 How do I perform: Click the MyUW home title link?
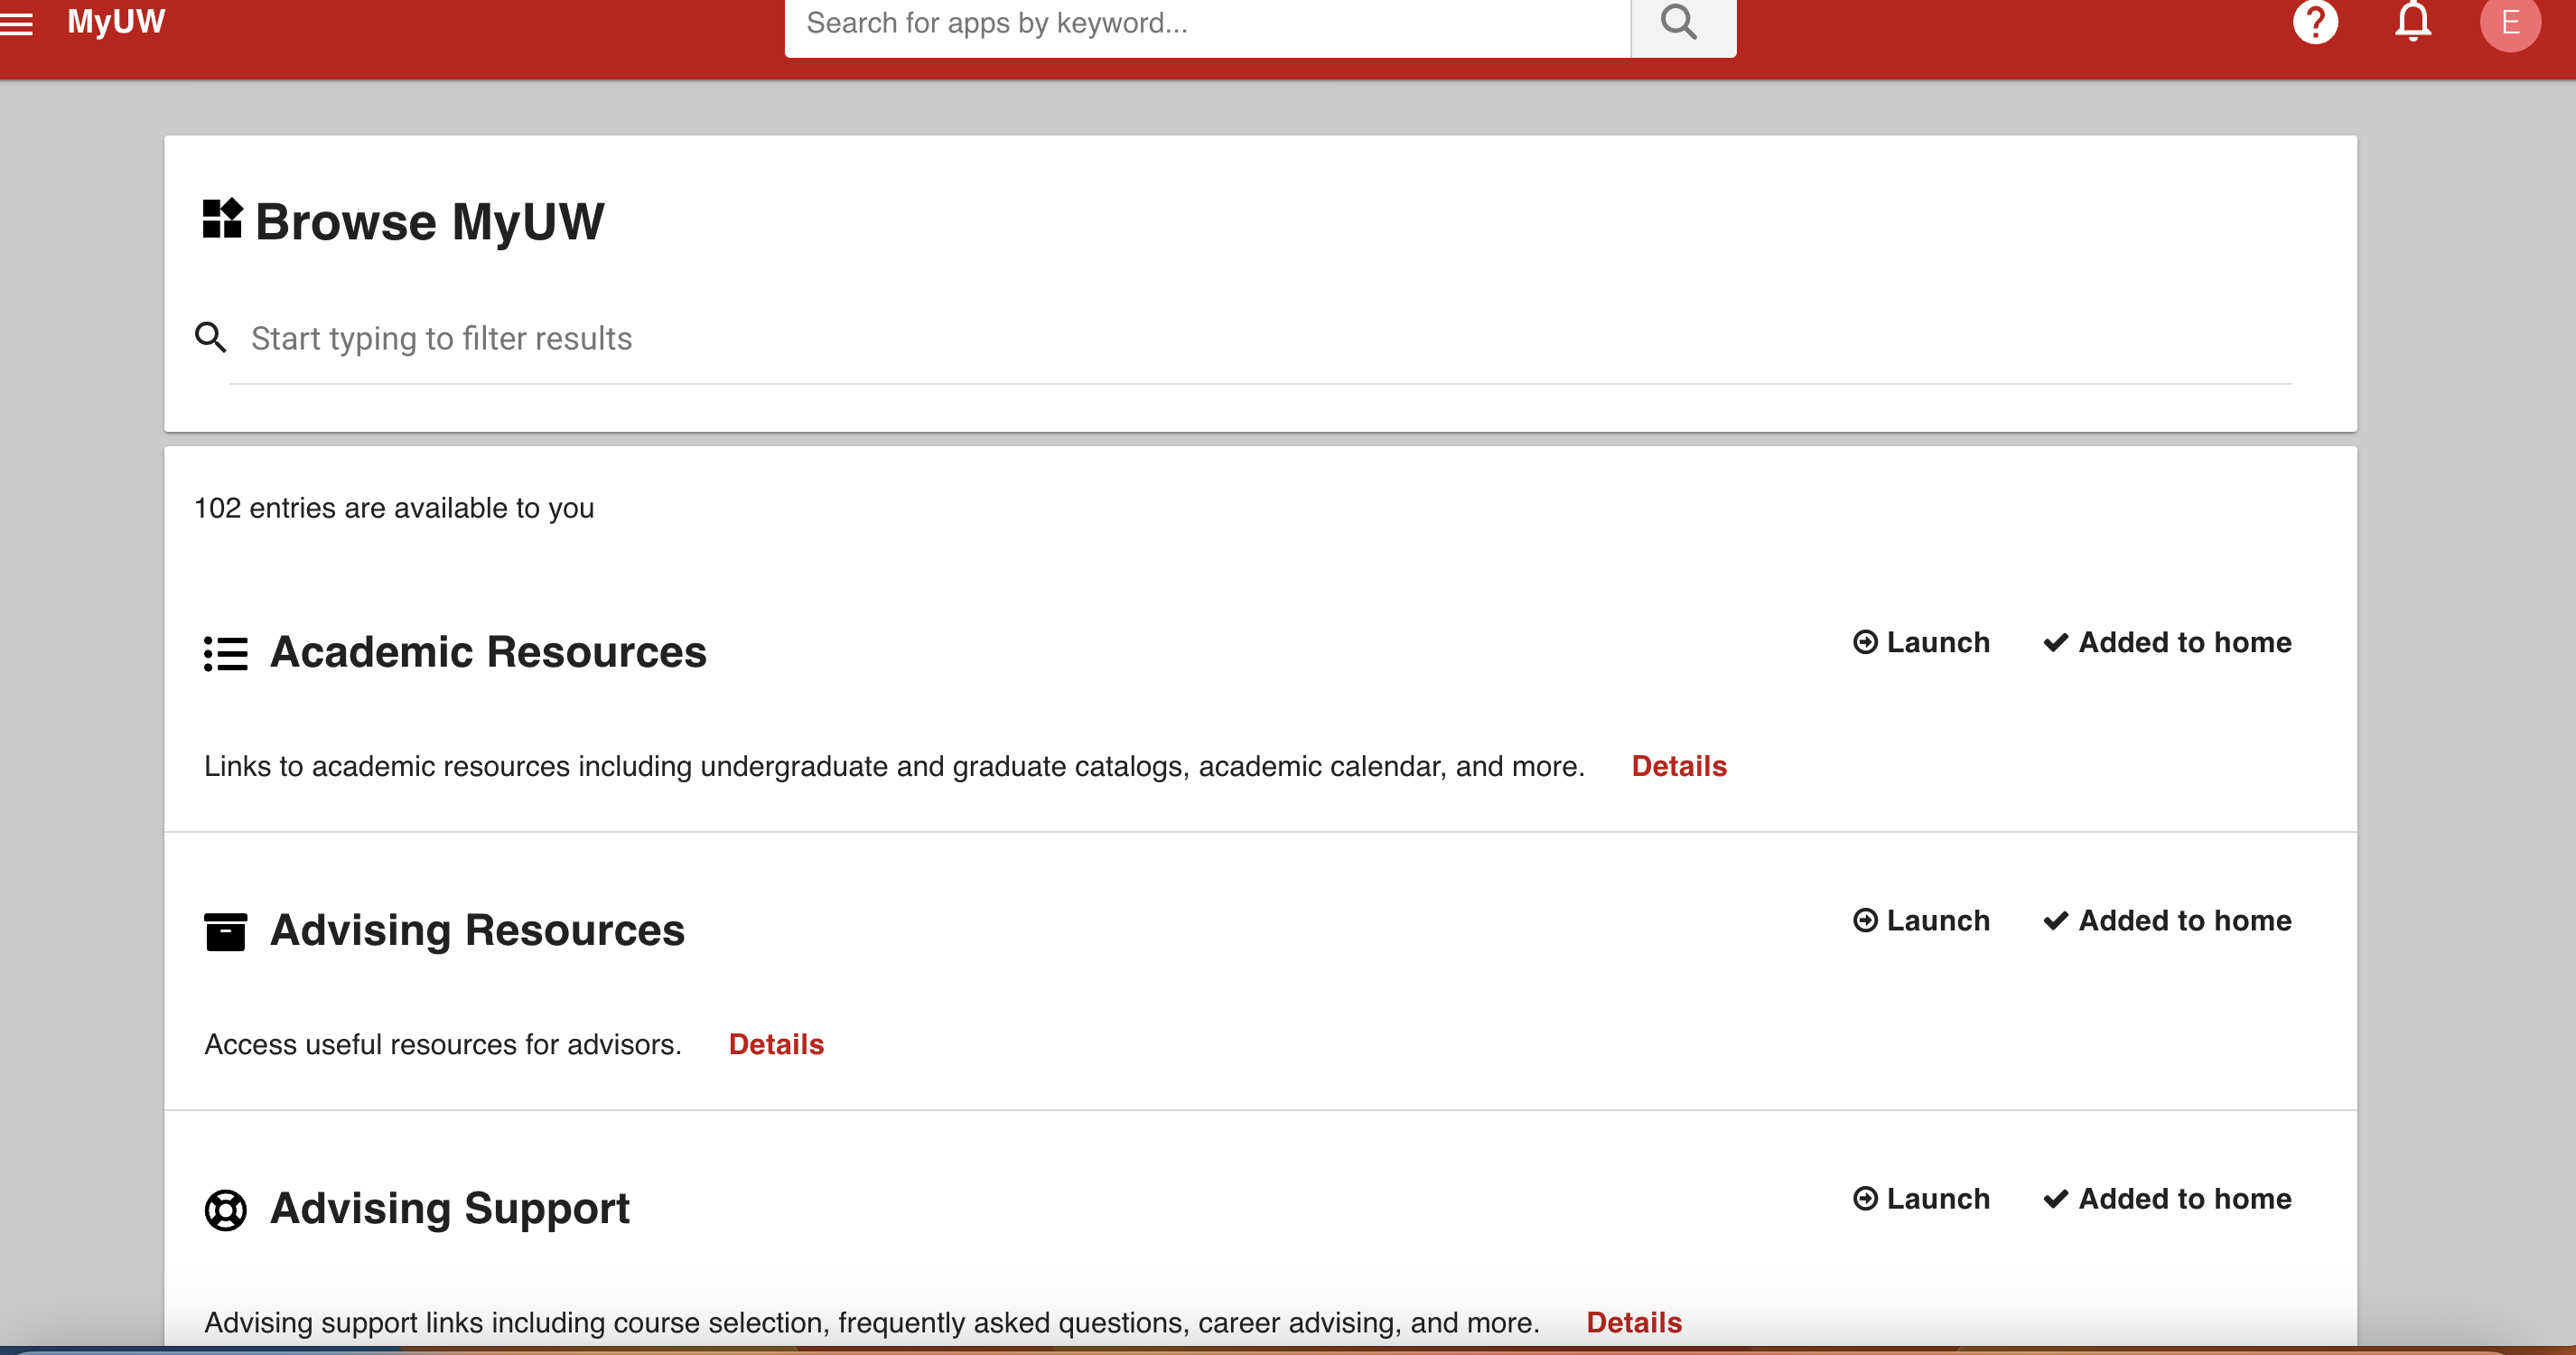[x=116, y=22]
